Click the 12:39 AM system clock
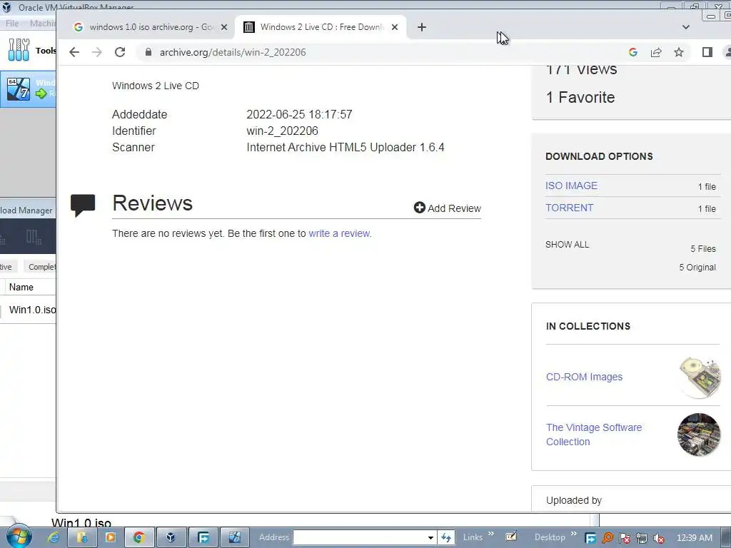 694,538
